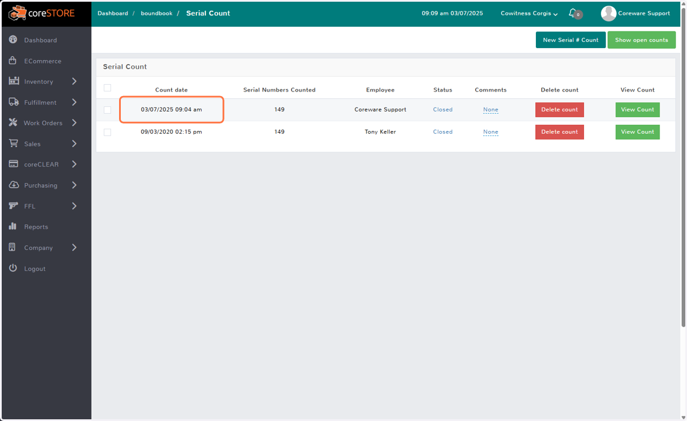Expand the Inventory menu chevron

coord(74,81)
